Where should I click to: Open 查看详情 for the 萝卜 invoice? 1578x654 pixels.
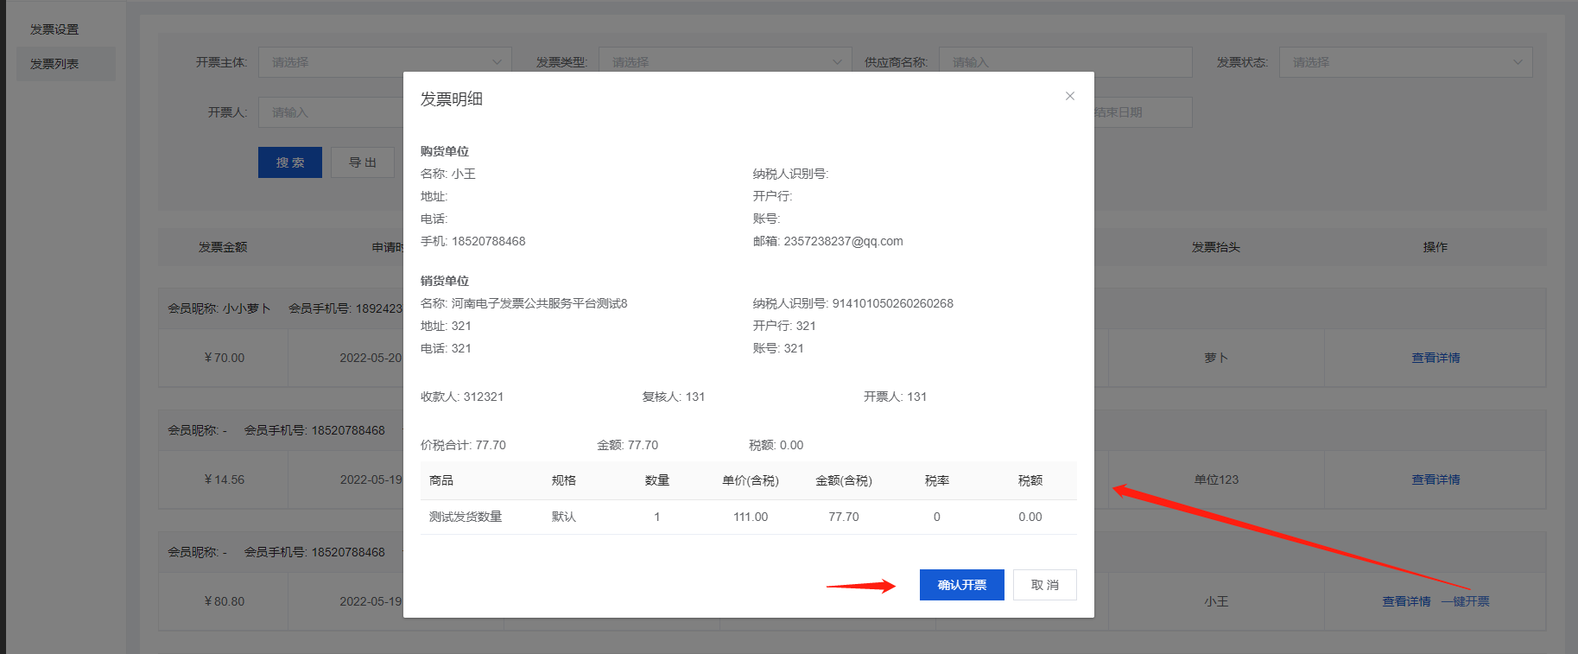[x=1435, y=358]
